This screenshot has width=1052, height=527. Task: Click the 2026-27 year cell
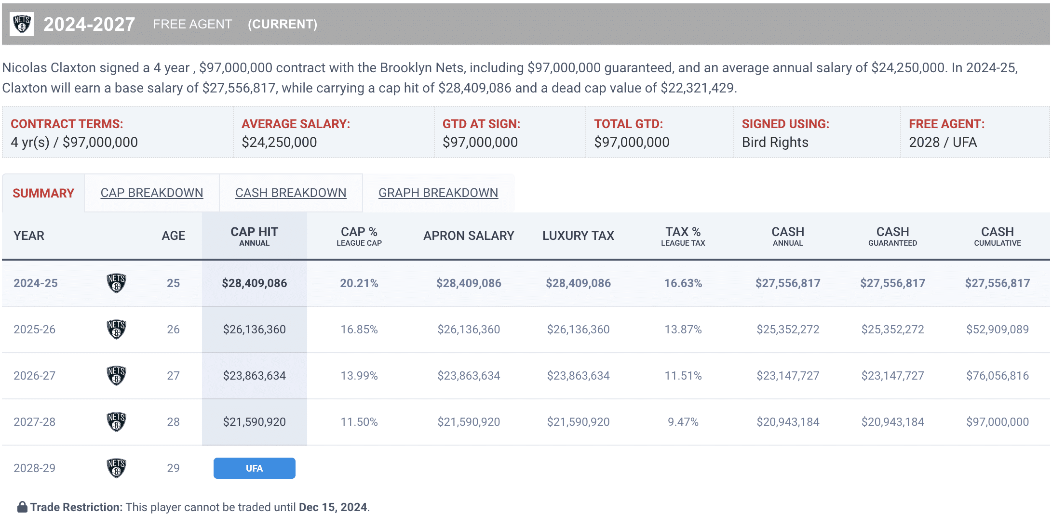coord(35,376)
